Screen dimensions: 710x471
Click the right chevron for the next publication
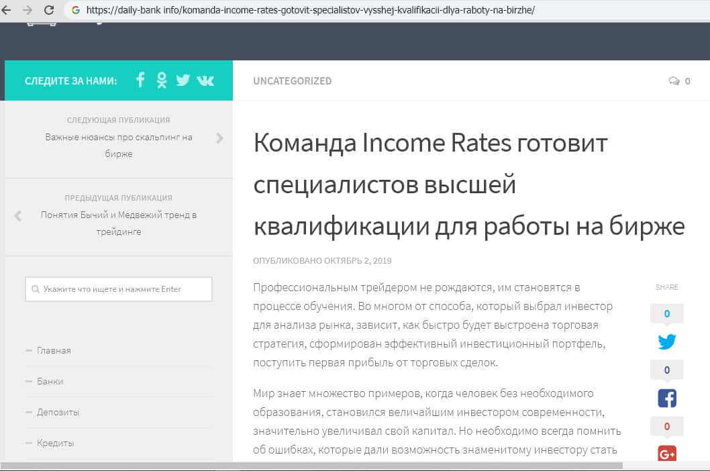(x=219, y=138)
